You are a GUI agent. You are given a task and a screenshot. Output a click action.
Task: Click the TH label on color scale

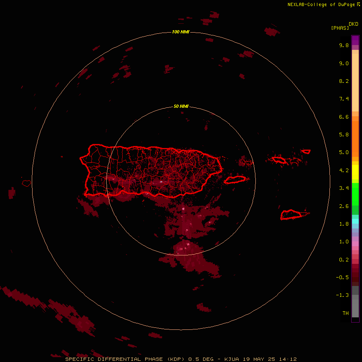click(346, 313)
